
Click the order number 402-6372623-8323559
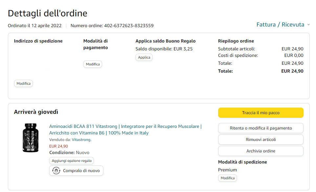click(129, 26)
